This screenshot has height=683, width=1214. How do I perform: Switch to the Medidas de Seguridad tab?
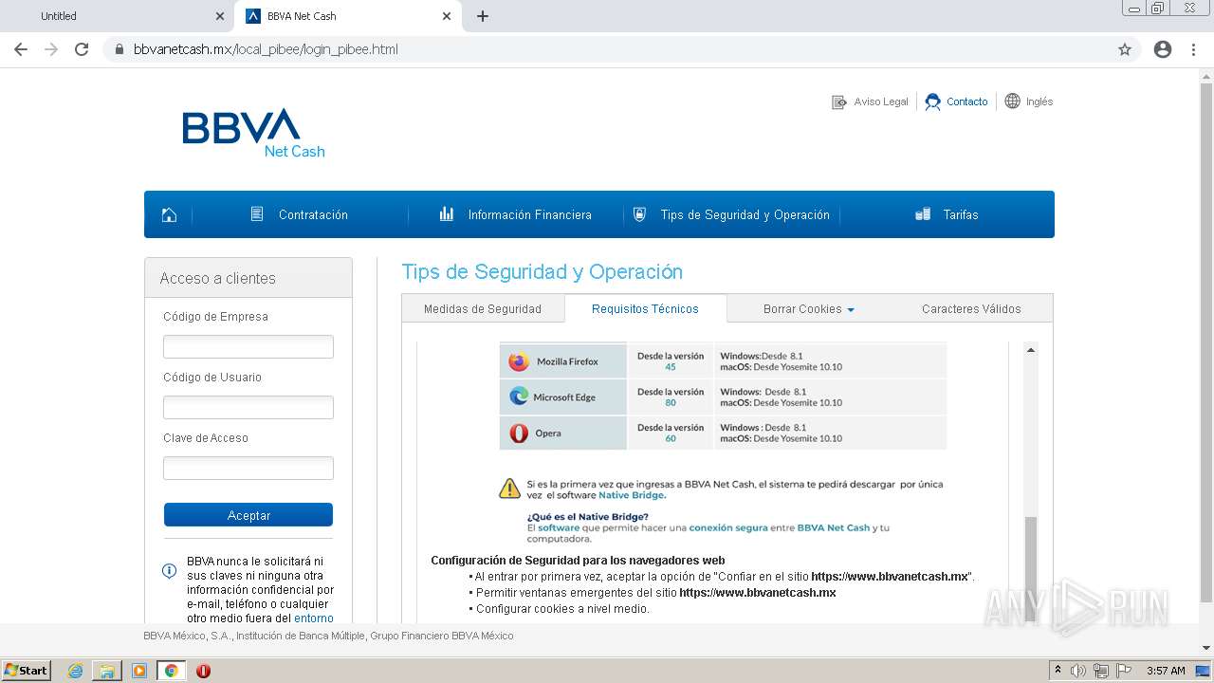(483, 309)
